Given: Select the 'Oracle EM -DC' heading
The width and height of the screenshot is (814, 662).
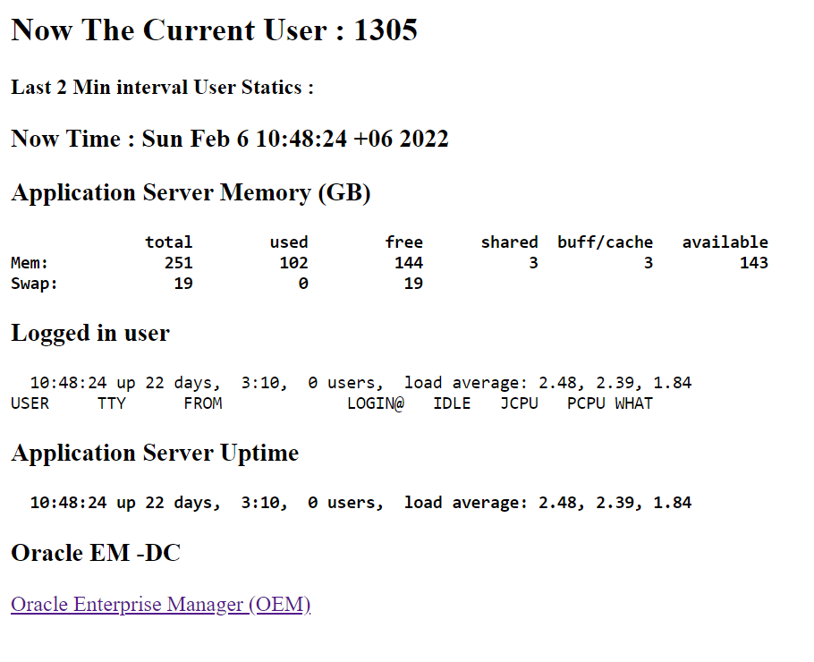Looking at the screenshot, I should click(x=96, y=553).
